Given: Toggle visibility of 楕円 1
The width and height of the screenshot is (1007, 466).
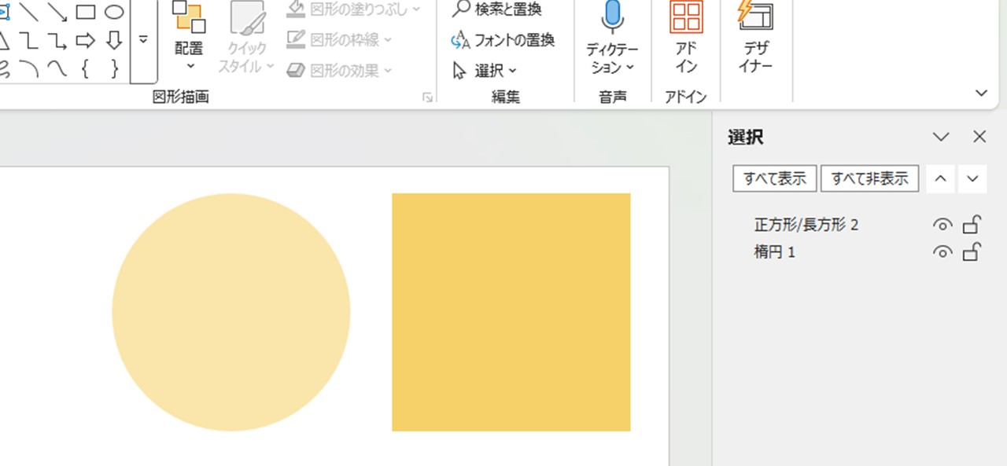Looking at the screenshot, I should [942, 252].
